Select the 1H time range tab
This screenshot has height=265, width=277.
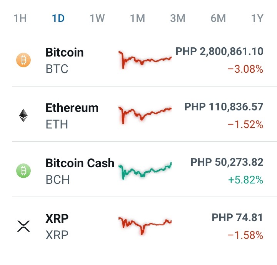[x=20, y=18]
